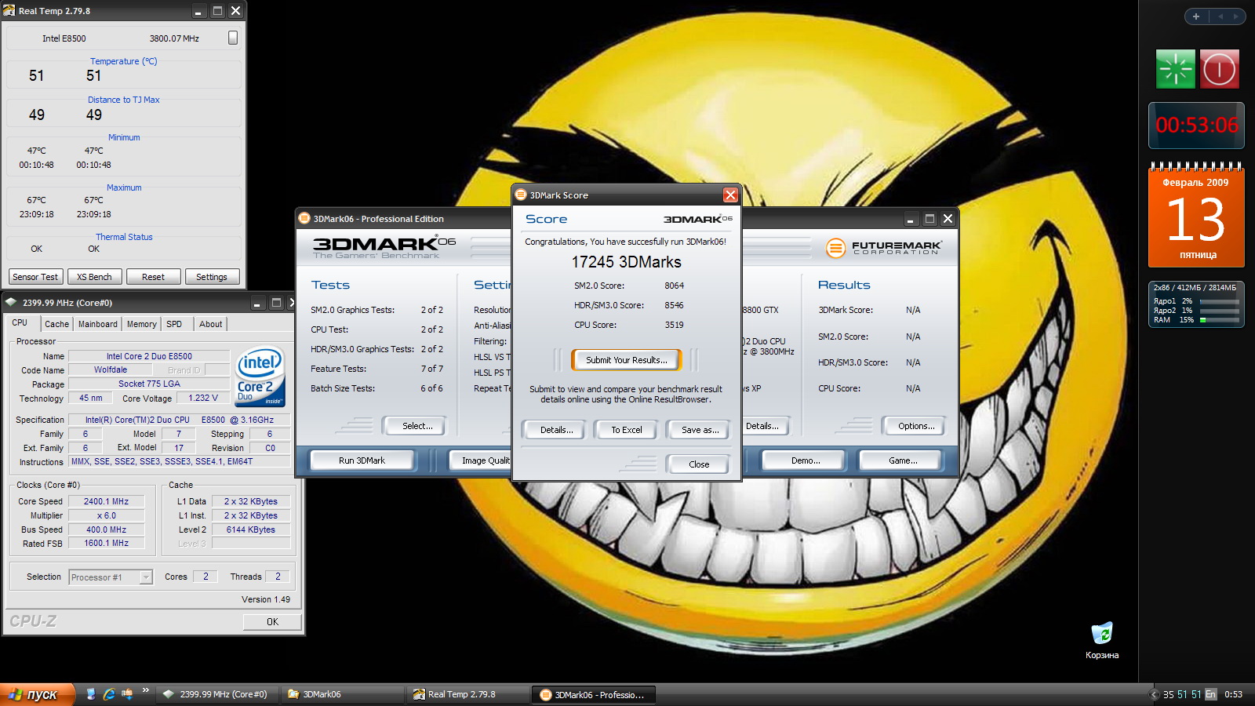Switch to the Cache tab in CPU-Z
Viewport: 1255px width, 706px height.
(56, 324)
